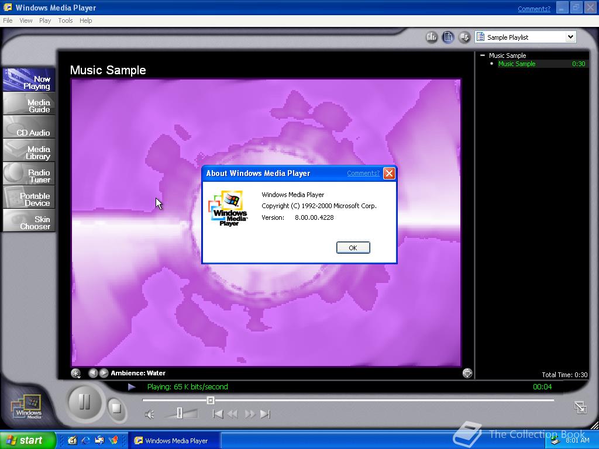Click the Playing: 65 K bits/second status

tap(188, 387)
